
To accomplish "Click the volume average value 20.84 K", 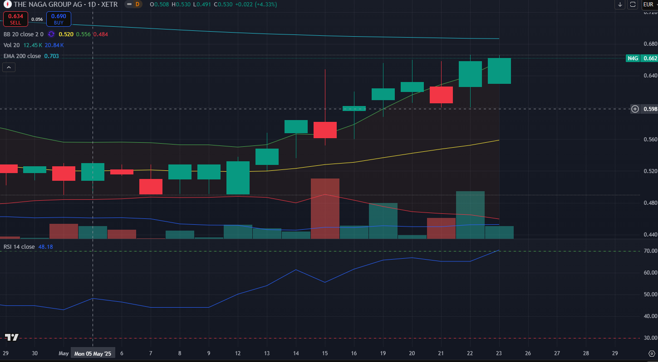I will [x=55, y=45].
